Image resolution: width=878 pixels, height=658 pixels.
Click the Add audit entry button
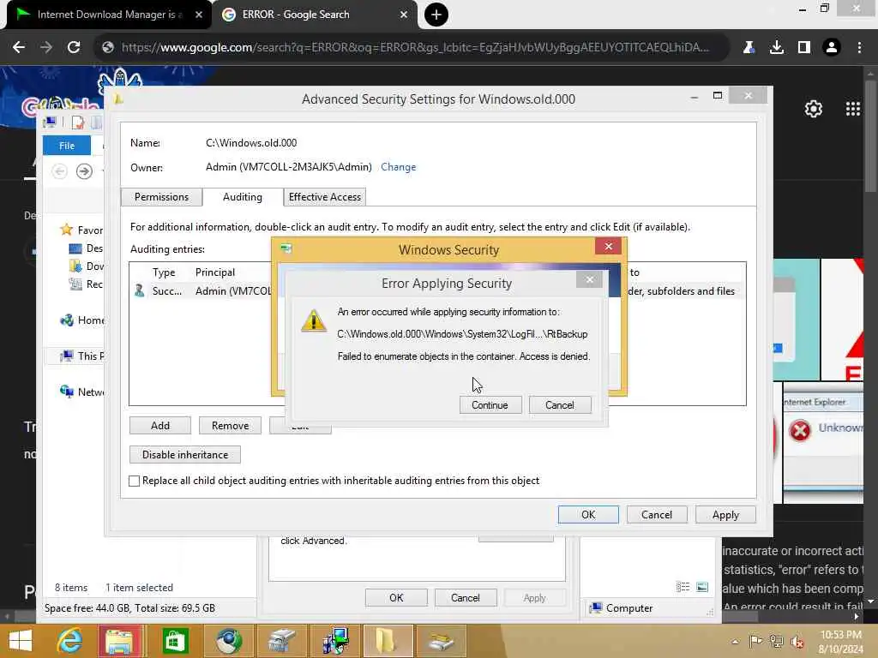click(160, 426)
